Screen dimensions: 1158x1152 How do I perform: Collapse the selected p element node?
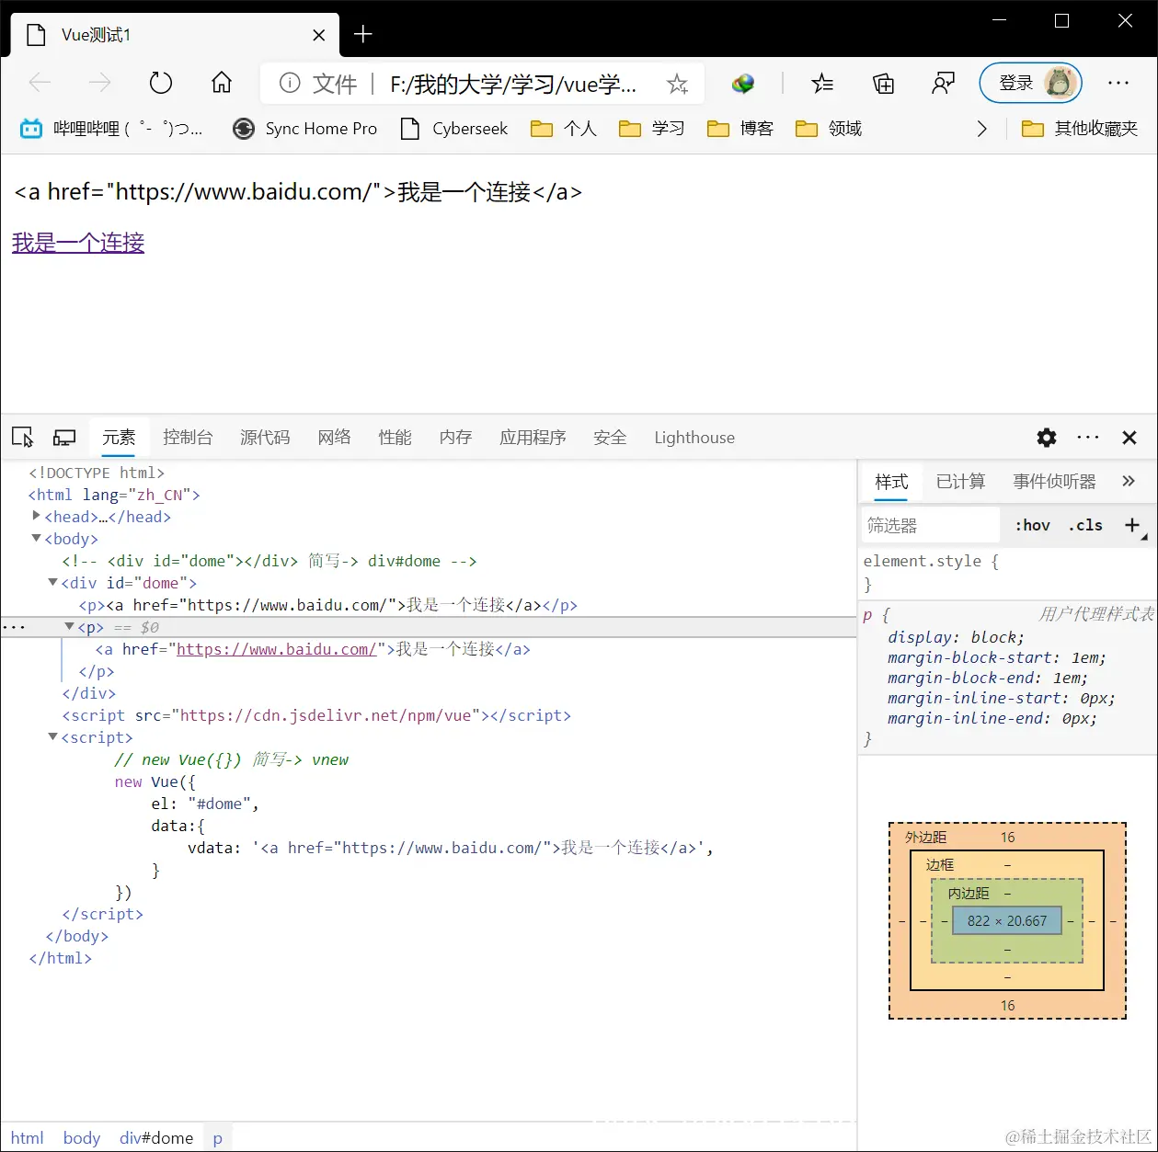[x=70, y=626]
